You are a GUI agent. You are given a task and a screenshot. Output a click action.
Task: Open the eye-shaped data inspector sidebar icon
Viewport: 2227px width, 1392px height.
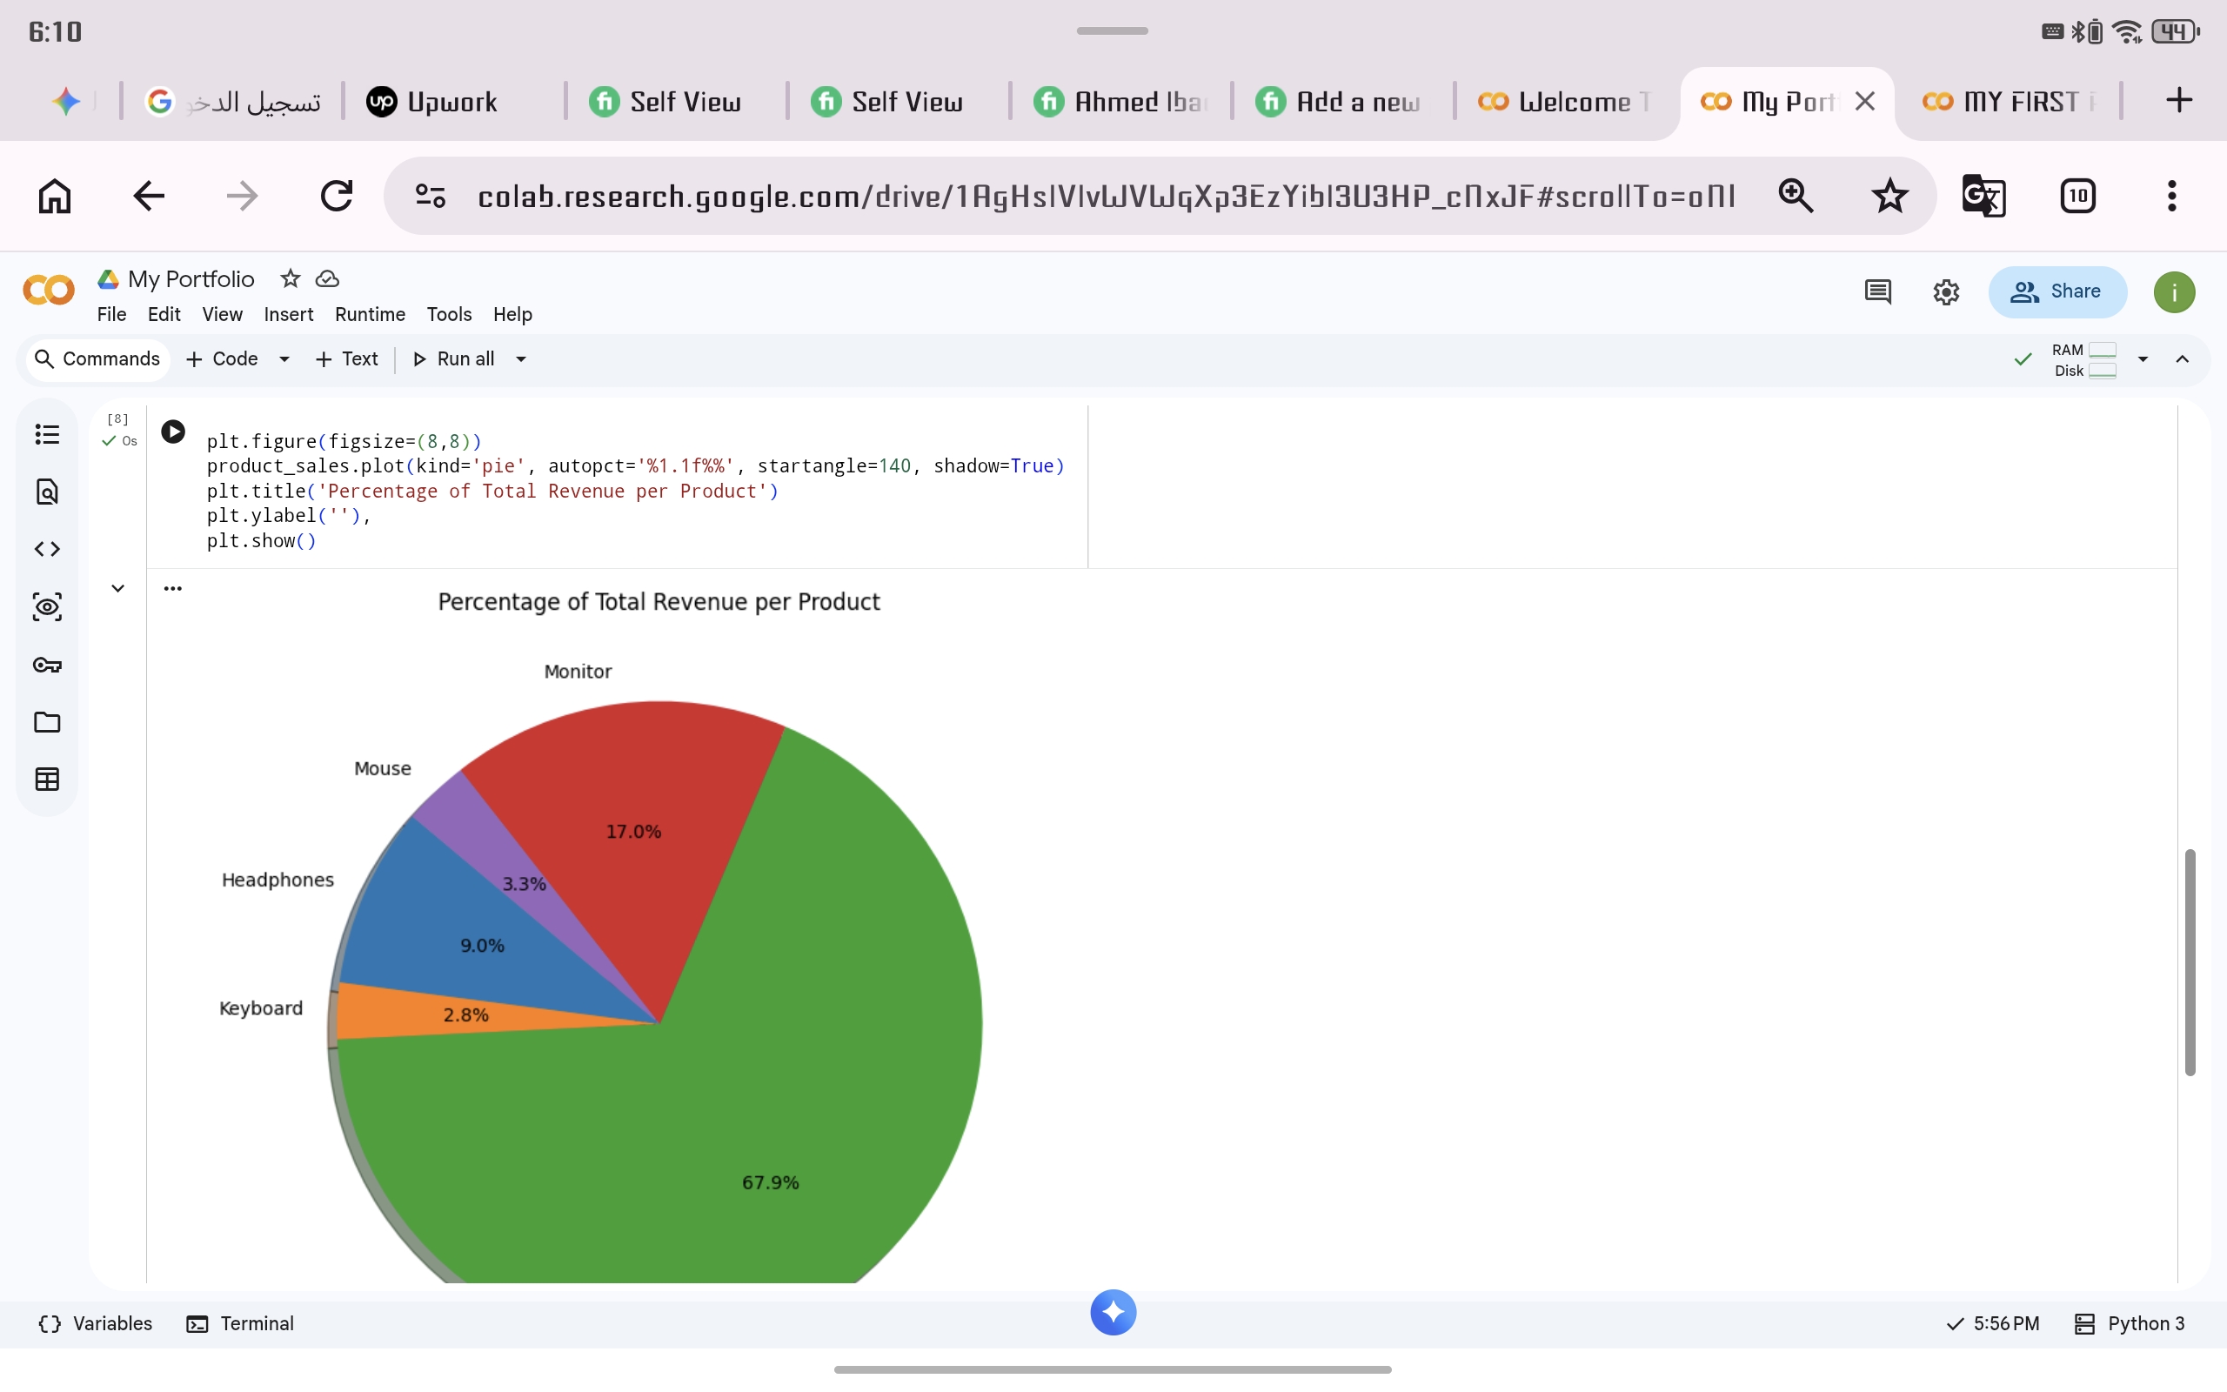tap(47, 606)
